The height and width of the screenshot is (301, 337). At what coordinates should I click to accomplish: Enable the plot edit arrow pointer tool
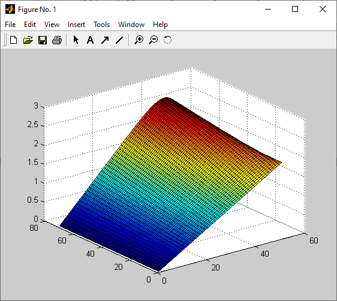coord(76,40)
